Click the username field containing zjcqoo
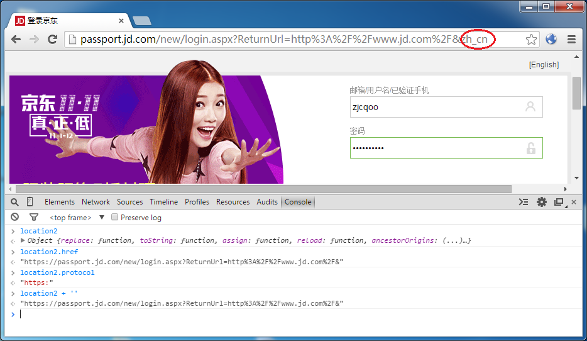 pos(446,107)
